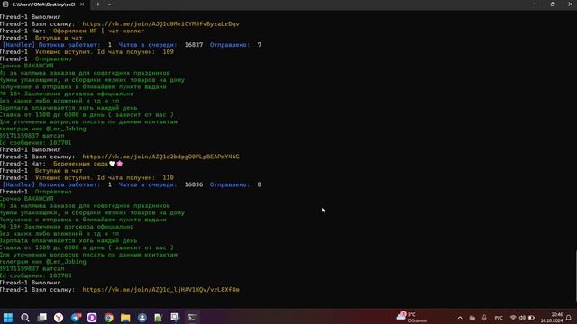Close the current terminal tab

pos(82,4)
